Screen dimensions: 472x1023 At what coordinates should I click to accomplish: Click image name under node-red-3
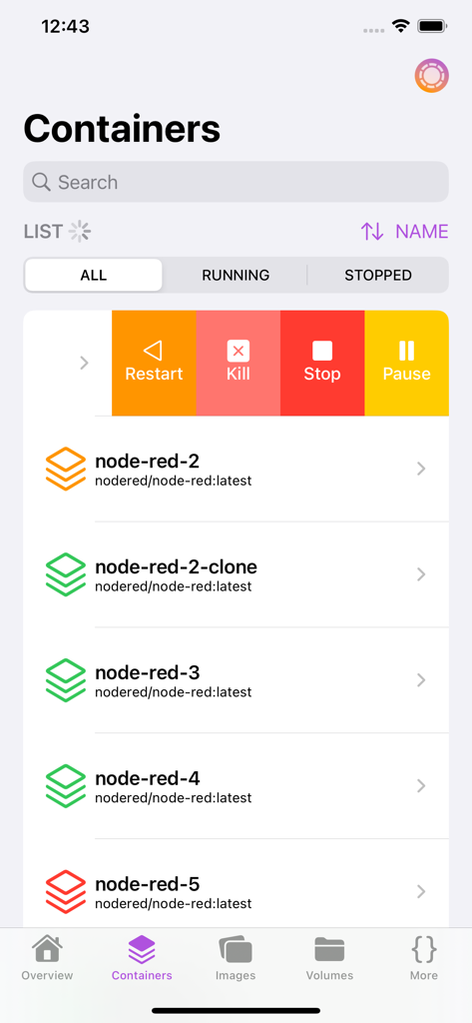pyautogui.click(x=174, y=691)
